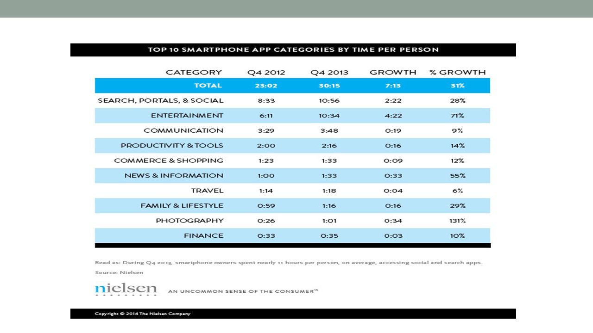Click the 30:15 total value
Image resolution: width=593 pixels, height=333 pixels.
329,86
